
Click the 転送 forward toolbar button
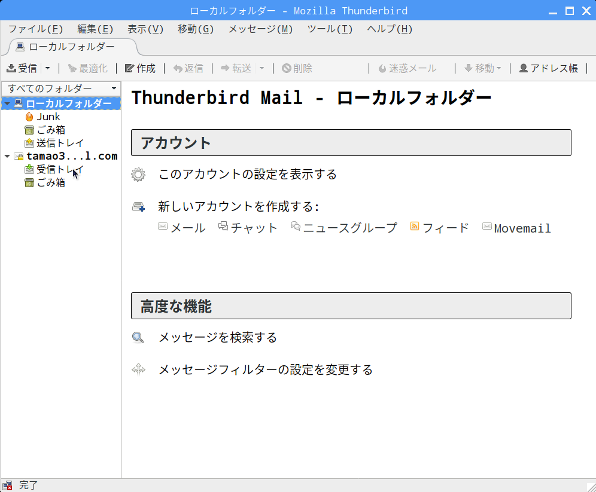pos(236,68)
